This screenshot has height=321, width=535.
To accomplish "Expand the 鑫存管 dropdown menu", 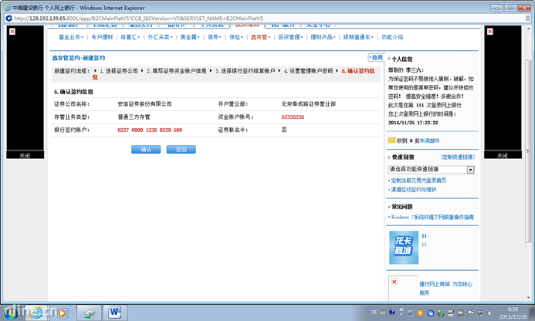I will click(260, 37).
